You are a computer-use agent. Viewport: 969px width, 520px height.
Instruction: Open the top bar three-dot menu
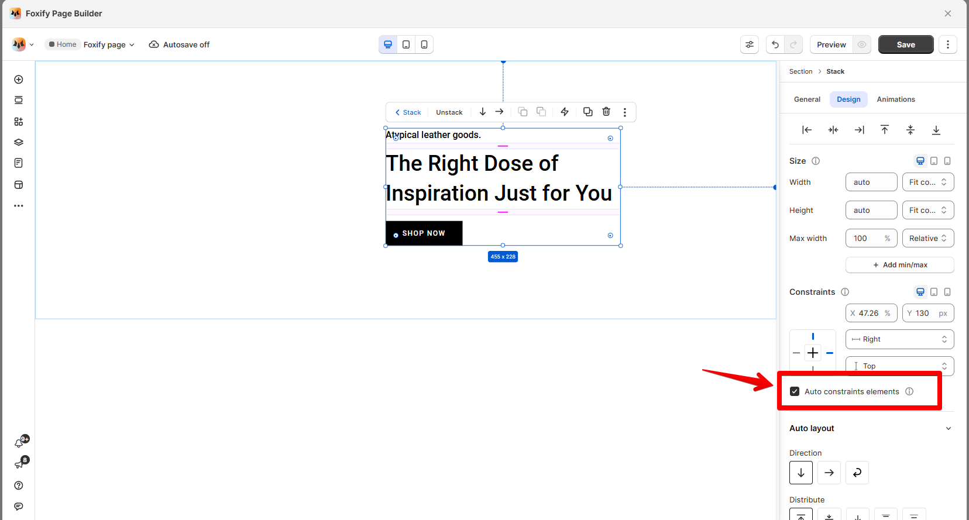click(948, 44)
